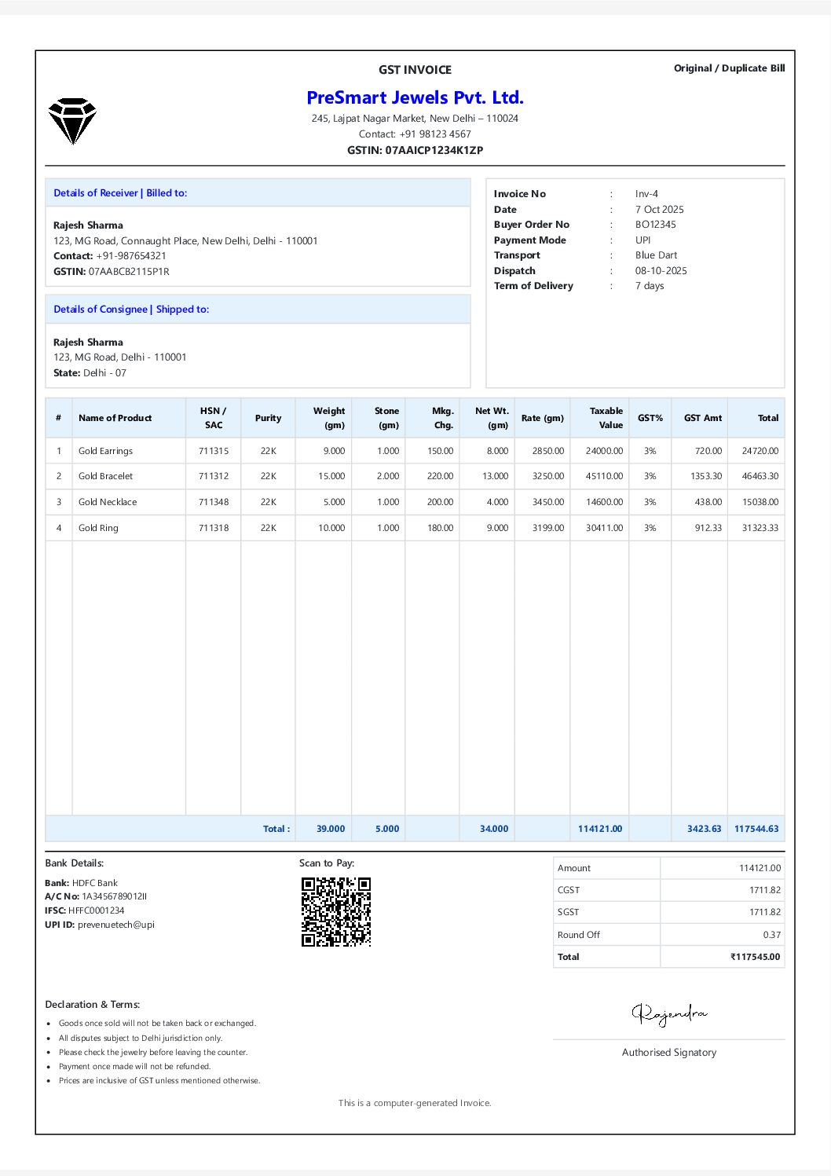Image resolution: width=831 pixels, height=1176 pixels.
Task: Click the GST INVOICE heading
Action: 415,70
